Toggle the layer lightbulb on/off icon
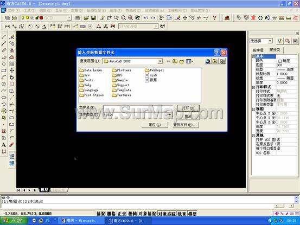300x225 pixels. (x=23, y=18)
